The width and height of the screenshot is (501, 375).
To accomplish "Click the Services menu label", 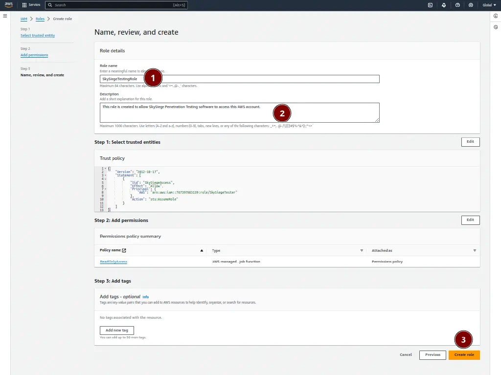I will point(34,5).
